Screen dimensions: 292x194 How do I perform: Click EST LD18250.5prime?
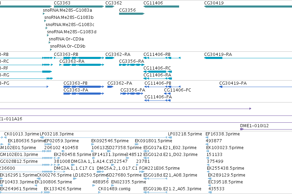pyautogui.click(x=90, y=175)
